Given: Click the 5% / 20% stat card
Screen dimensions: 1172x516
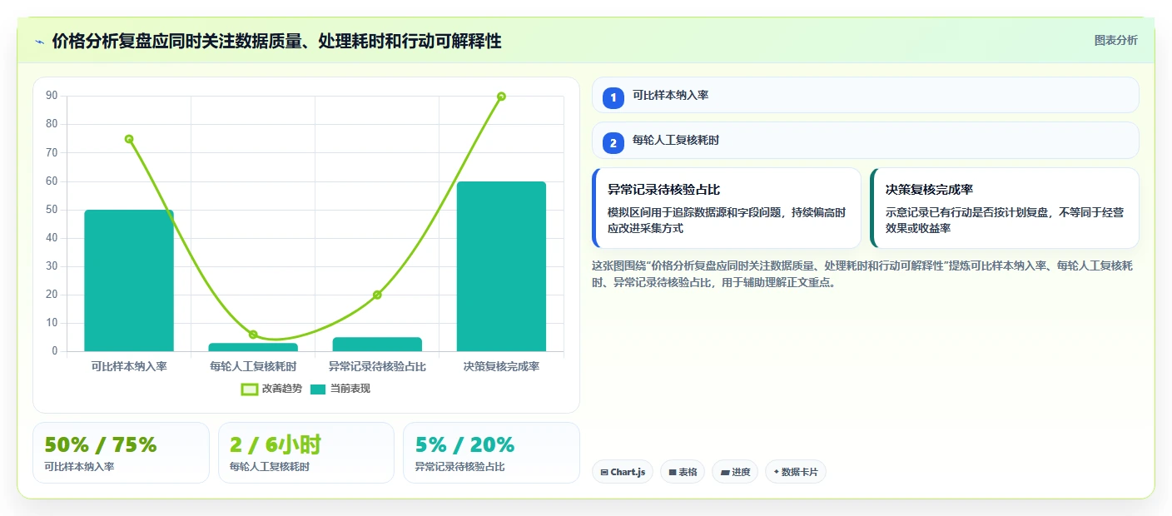Looking at the screenshot, I should click(x=491, y=453).
